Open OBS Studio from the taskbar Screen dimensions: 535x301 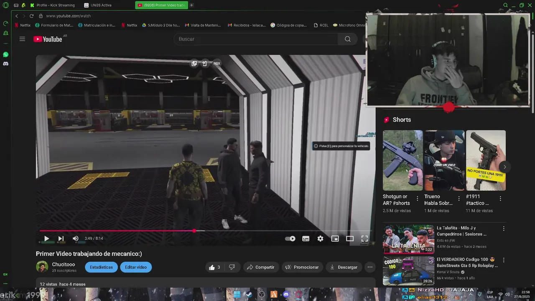(261, 294)
